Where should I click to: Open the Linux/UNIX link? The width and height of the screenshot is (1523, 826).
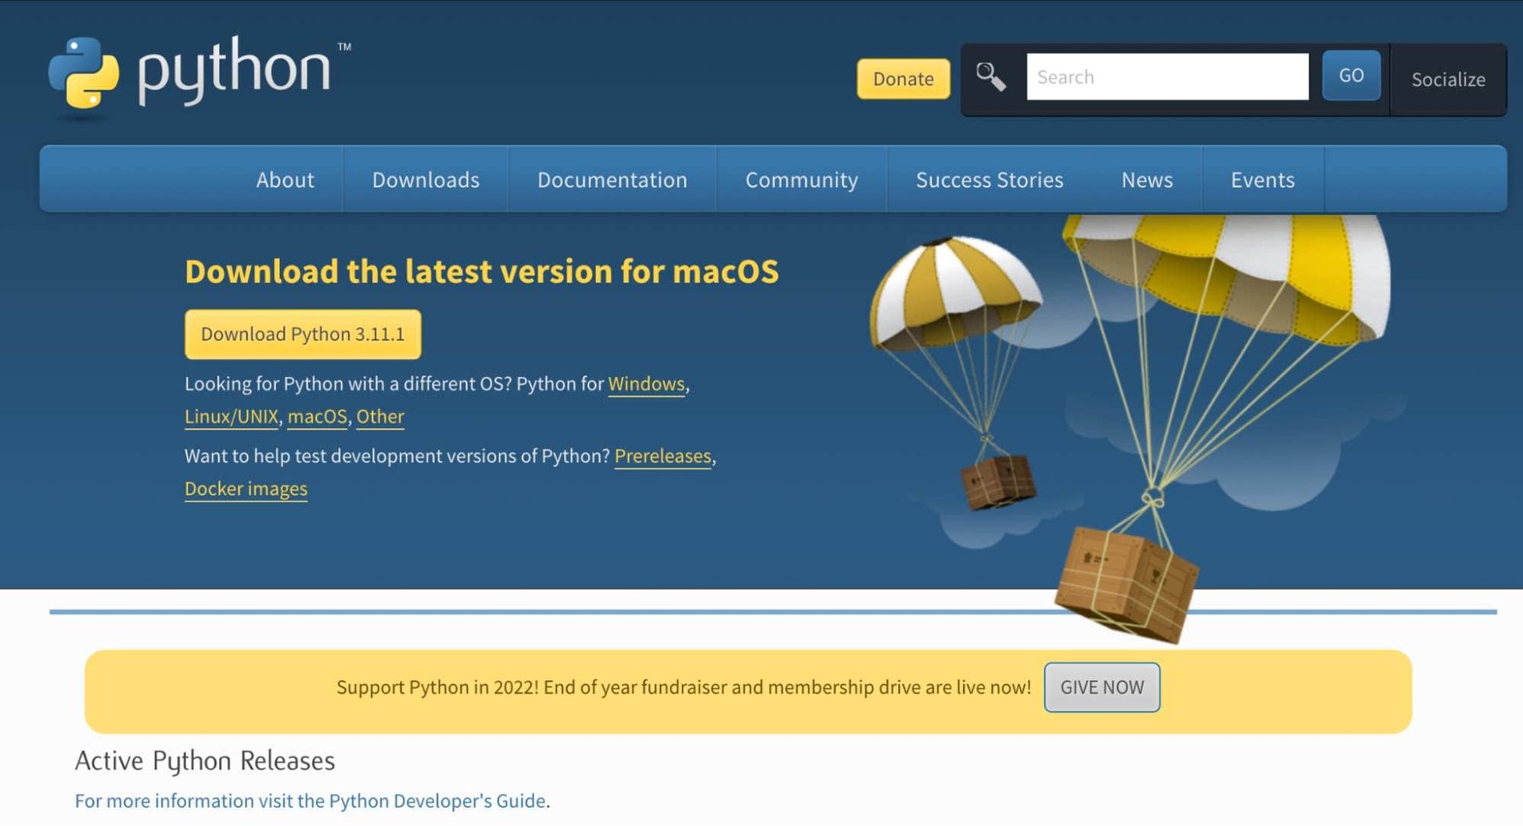coord(231,417)
